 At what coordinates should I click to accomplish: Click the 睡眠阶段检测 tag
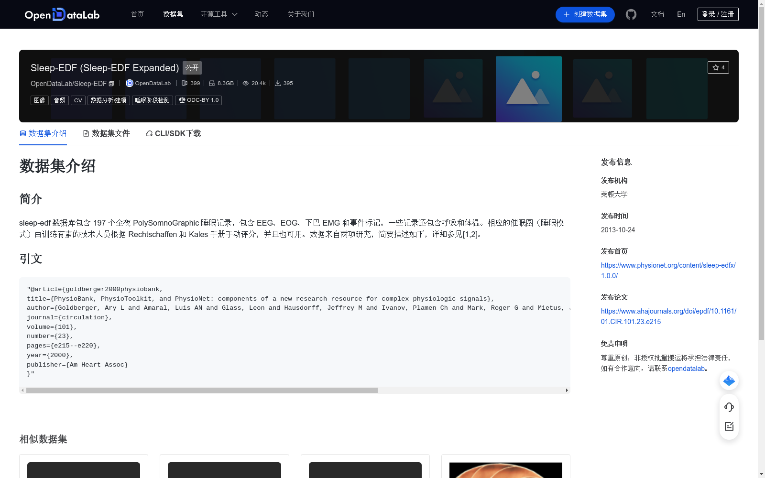pos(153,100)
